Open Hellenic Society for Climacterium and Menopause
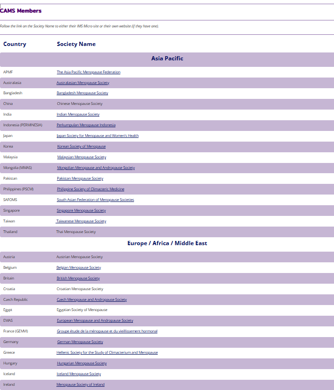 107,352
